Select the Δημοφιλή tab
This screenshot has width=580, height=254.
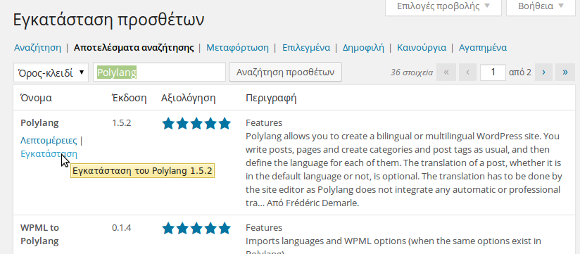click(x=363, y=48)
